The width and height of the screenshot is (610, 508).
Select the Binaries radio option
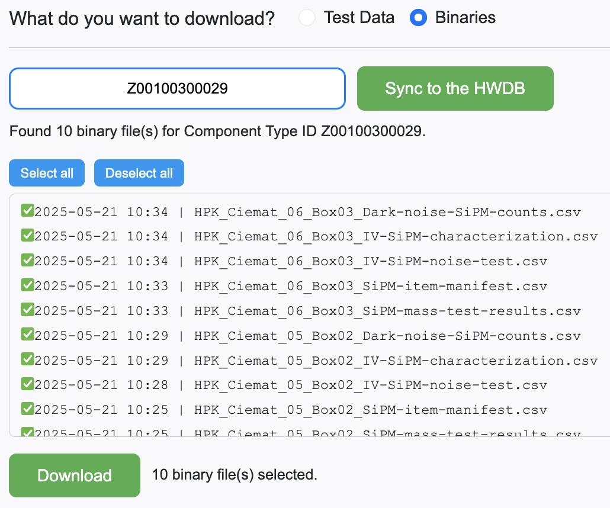click(x=419, y=18)
